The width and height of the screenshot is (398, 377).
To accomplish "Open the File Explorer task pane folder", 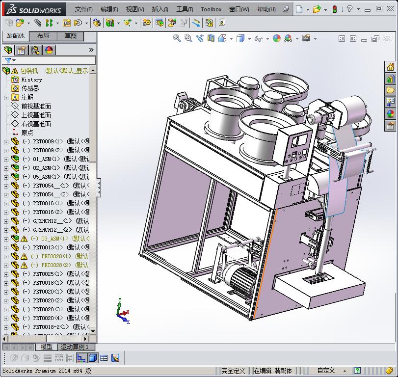I will point(390,90).
